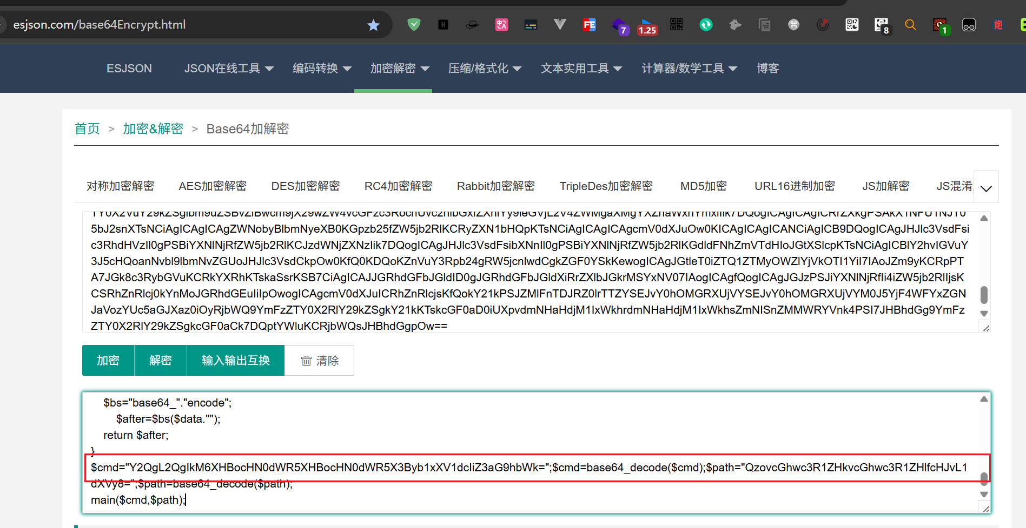The width and height of the screenshot is (1026, 528).
Task: Click the QR code generator extension icon
Action: 677,24
